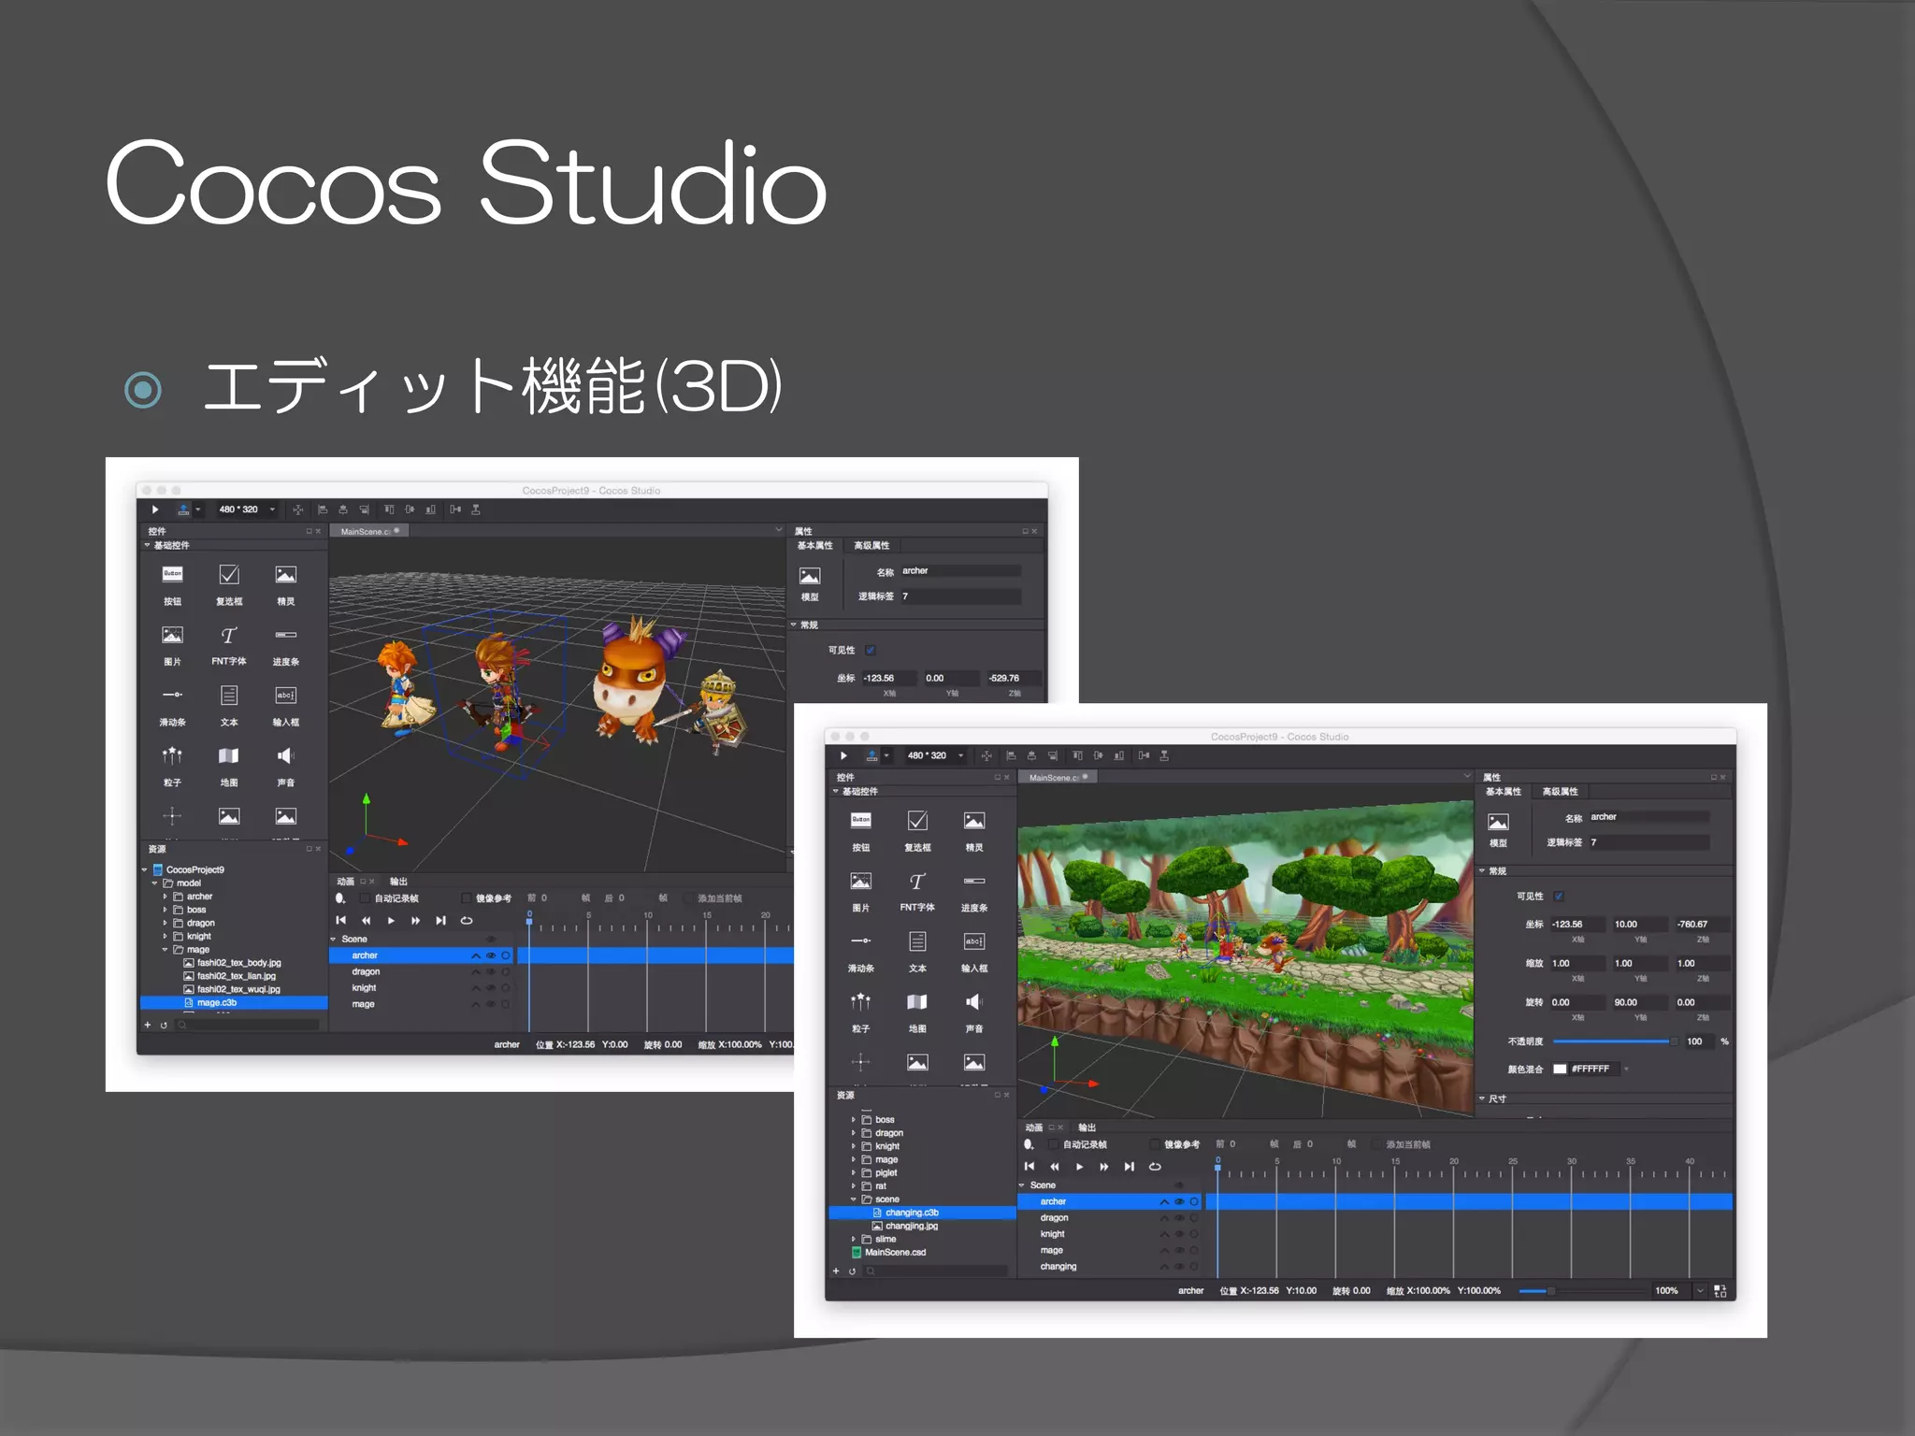Click the run/preview play icon in forest-scene toolbar
1915x1436 pixels.
tap(843, 755)
